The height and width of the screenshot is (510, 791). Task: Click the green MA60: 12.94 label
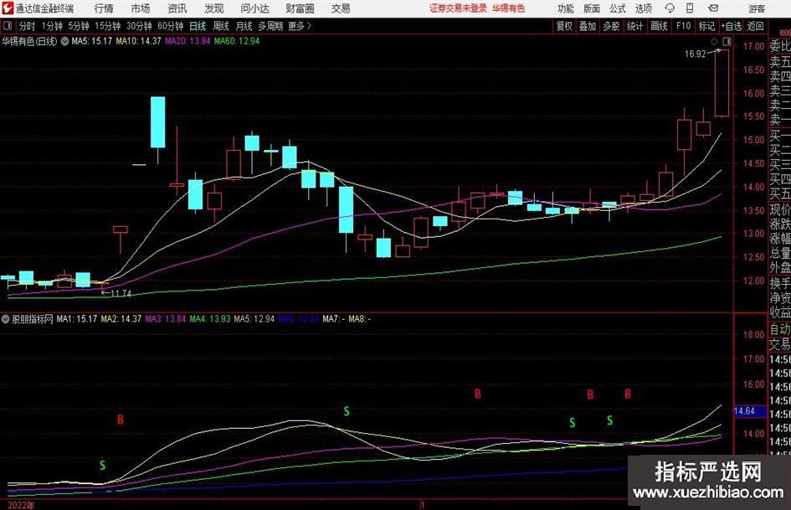tap(237, 41)
